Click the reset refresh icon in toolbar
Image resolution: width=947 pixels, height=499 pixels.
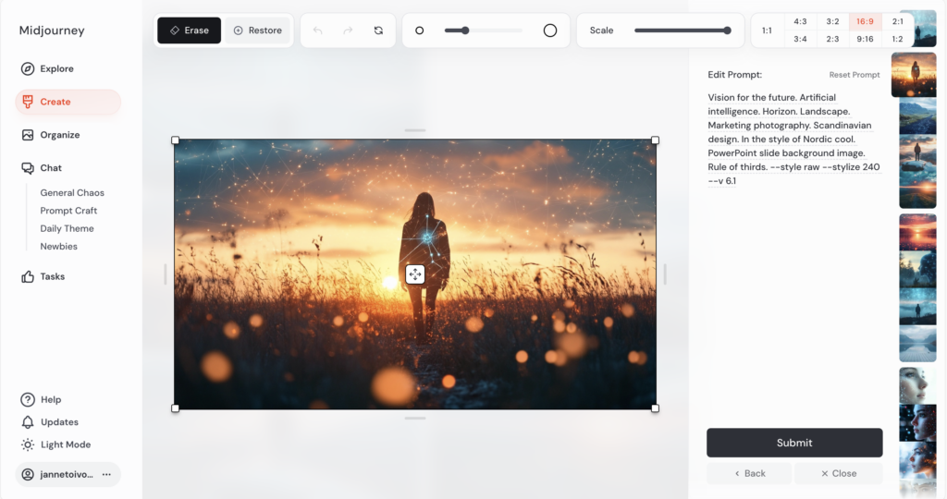[x=378, y=30]
